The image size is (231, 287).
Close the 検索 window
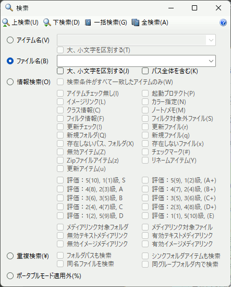(218, 8)
